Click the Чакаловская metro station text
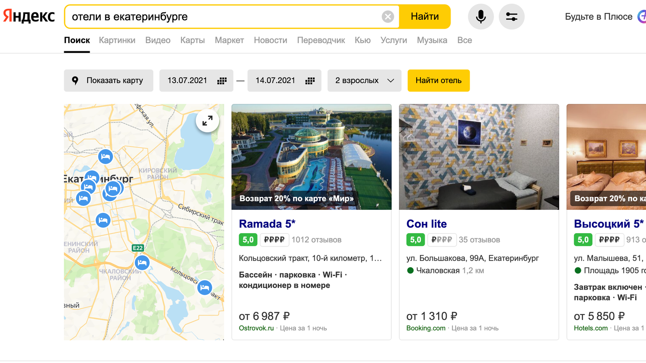 point(438,271)
